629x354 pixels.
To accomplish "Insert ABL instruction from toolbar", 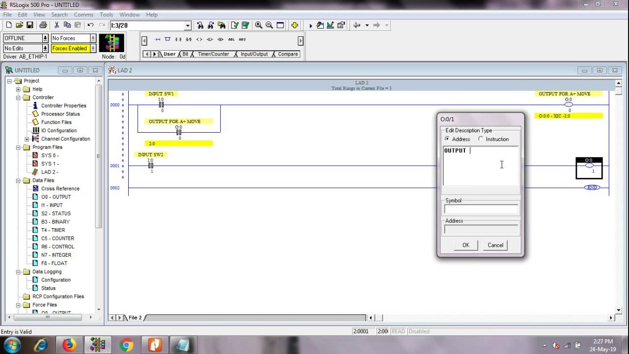I will [x=231, y=39].
